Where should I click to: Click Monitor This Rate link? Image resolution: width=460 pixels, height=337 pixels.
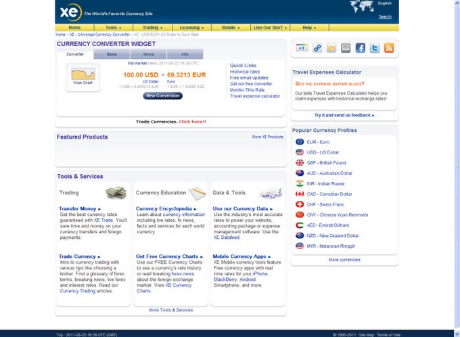(x=247, y=90)
